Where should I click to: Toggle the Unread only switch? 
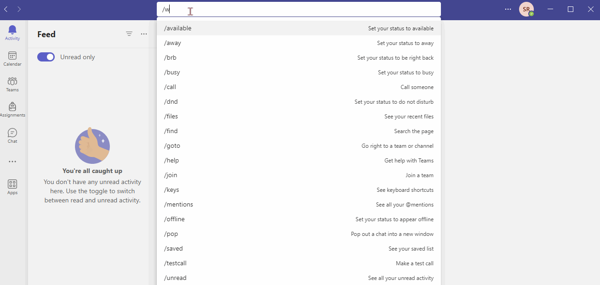(46, 57)
